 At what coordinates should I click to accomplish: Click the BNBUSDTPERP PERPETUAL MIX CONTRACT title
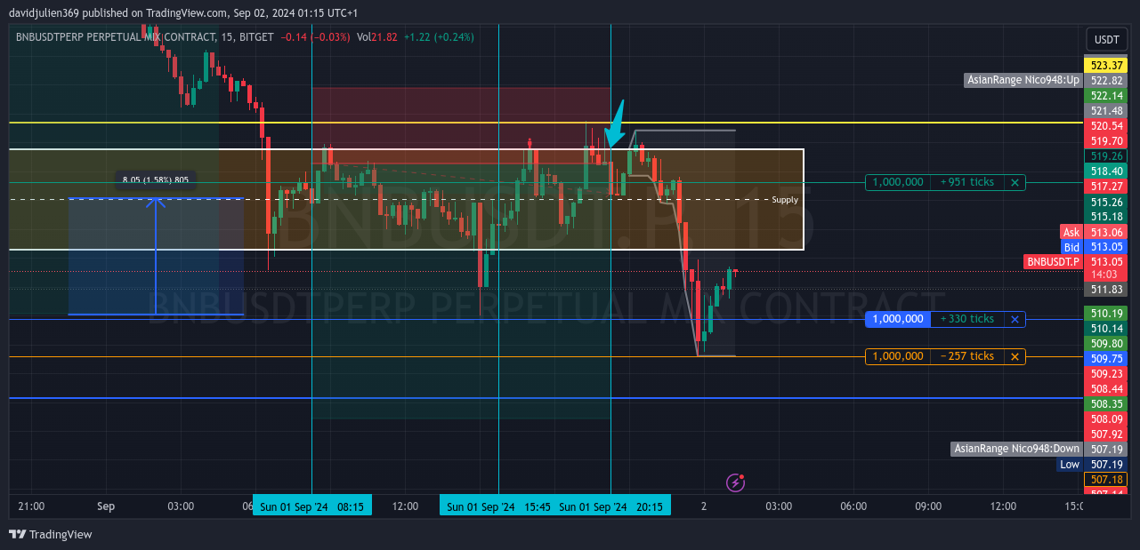pyautogui.click(x=115, y=36)
